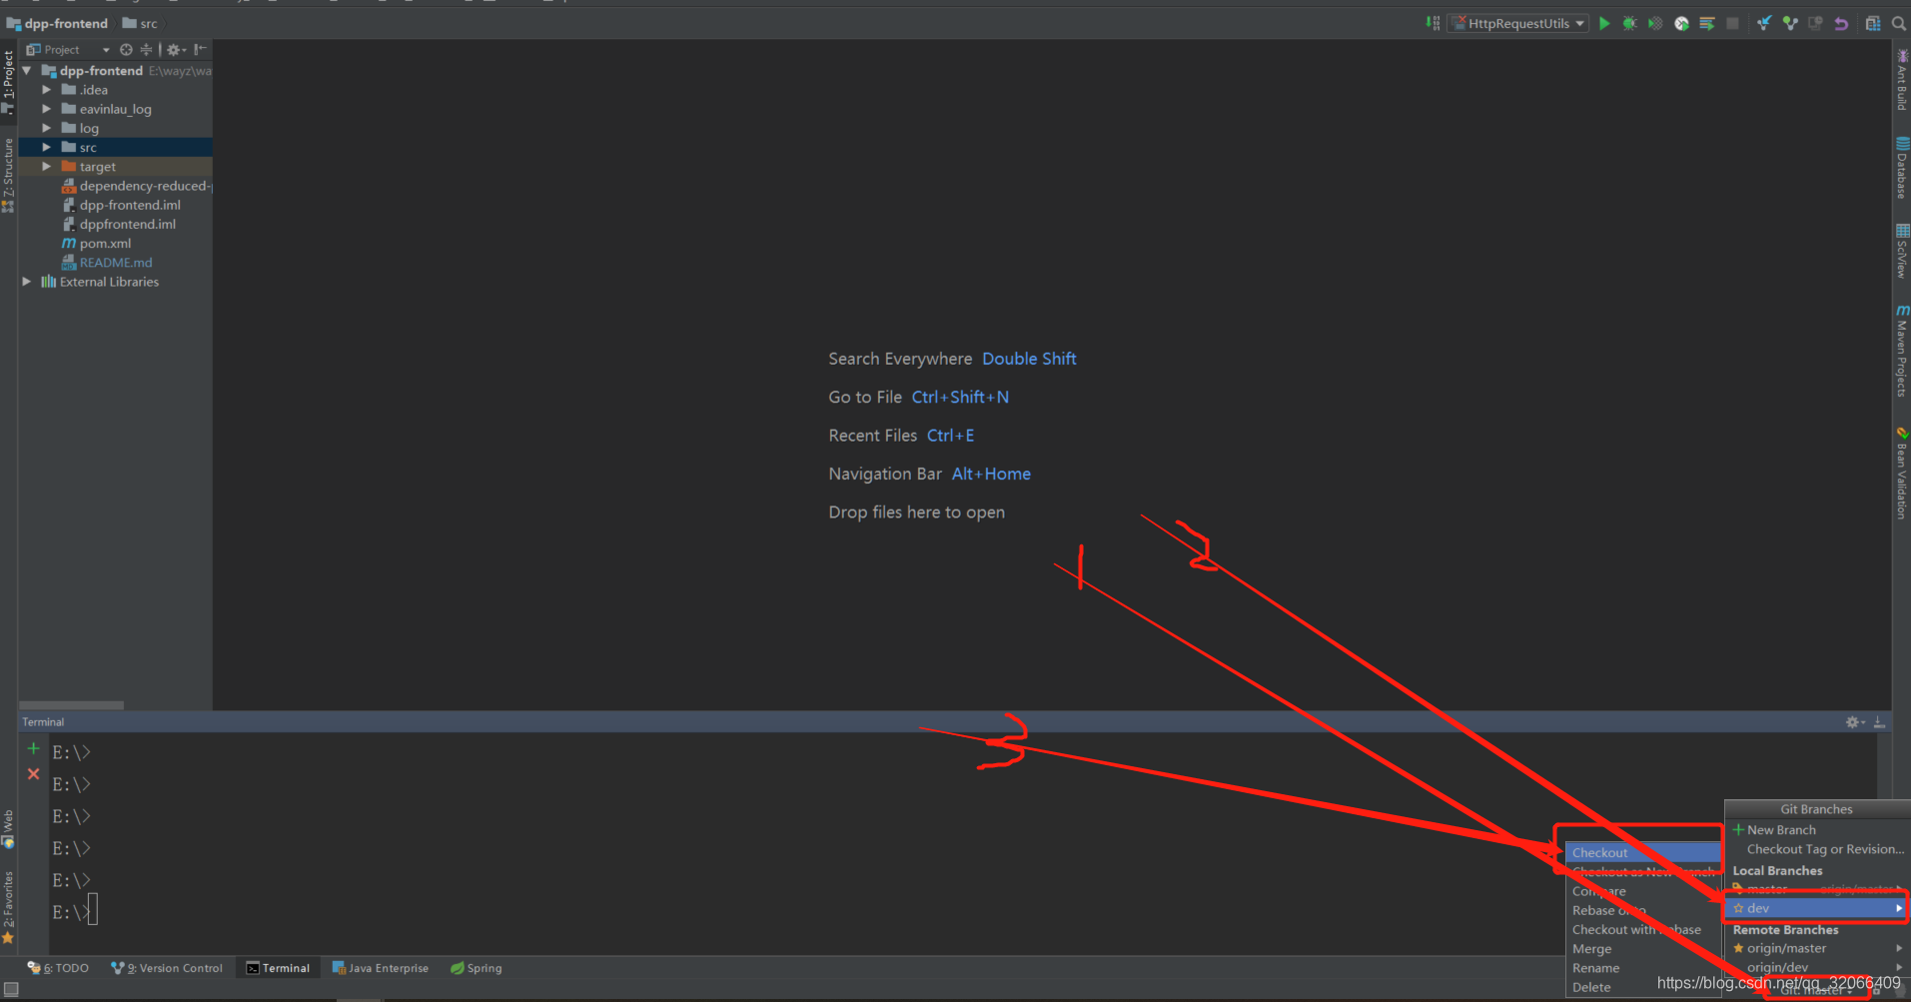Click src breadcrumb in navigation bar
The width and height of the screenshot is (1911, 1002).
point(140,23)
